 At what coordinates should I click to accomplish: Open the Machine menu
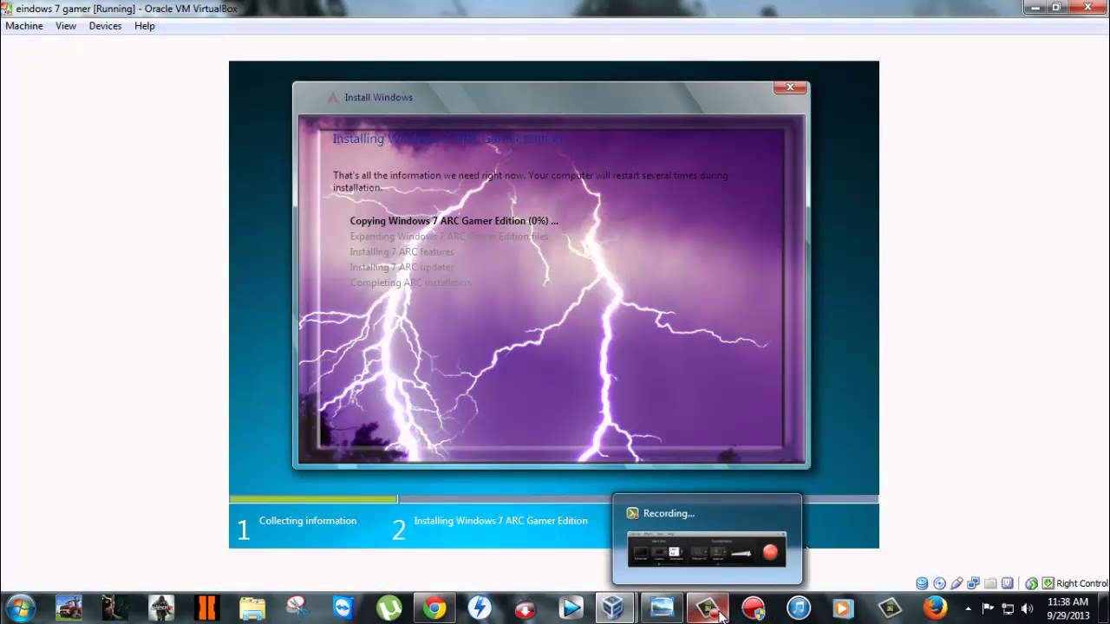[x=24, y=26]
